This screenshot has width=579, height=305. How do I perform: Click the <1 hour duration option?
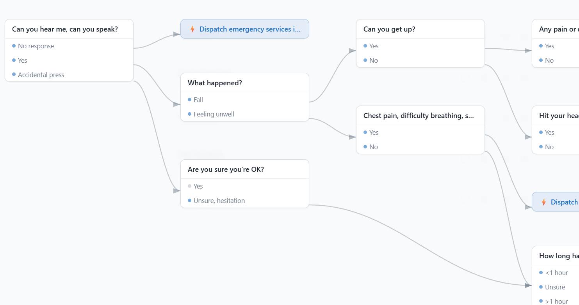pos(556,273)
